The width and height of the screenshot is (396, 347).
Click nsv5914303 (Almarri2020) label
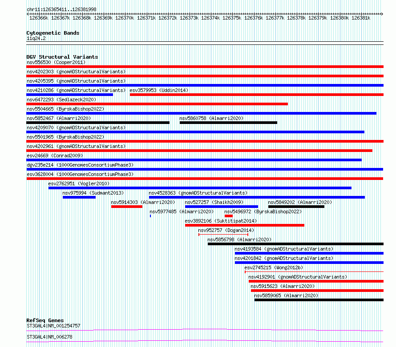click(143, 202)
